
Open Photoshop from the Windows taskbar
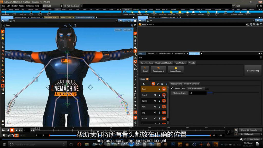173,144
